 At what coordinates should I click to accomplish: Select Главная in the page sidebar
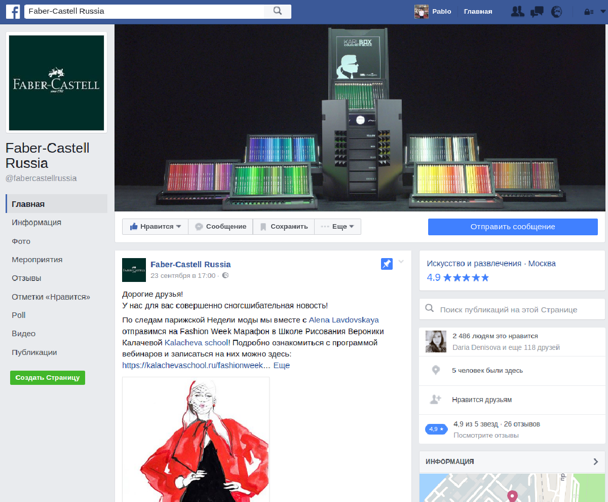[x=56, y=204]
